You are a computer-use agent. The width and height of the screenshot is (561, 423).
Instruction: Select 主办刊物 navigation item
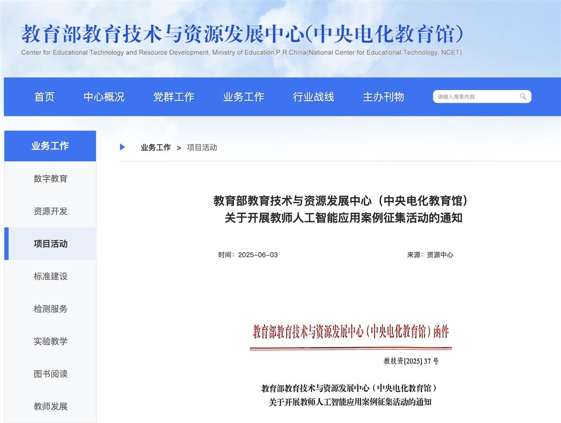383,97
